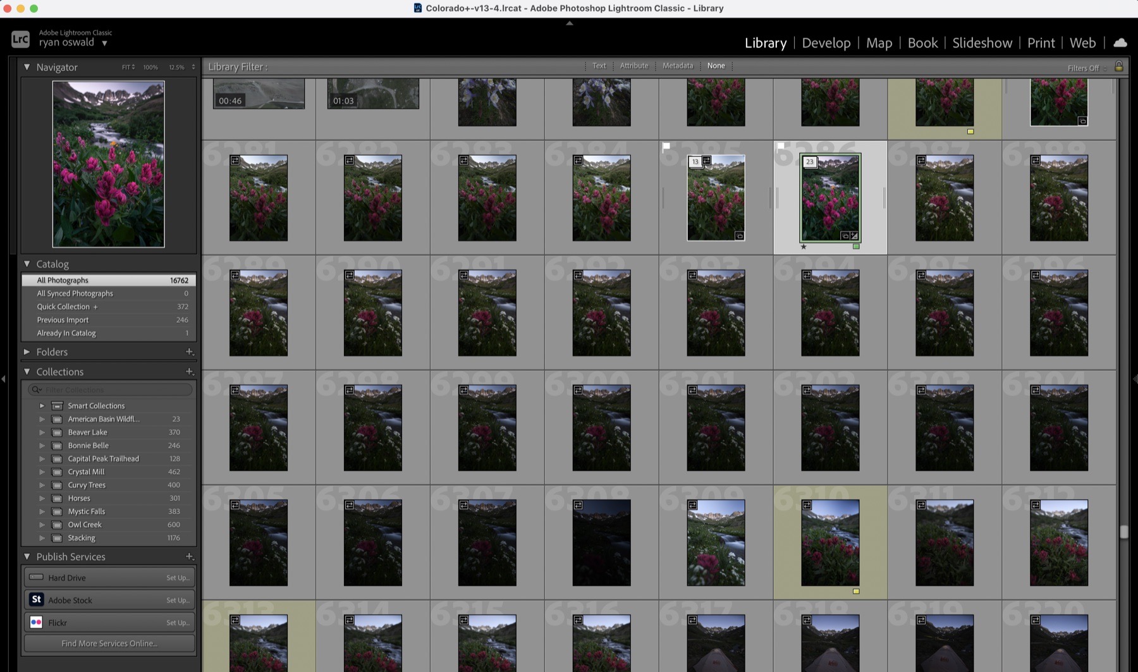
Task: Click Find More Services Online button
Action: point(109,644)
